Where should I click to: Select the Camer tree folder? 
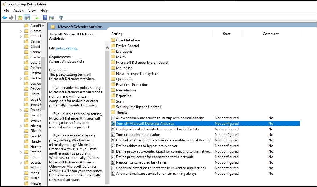coord(32,41)
